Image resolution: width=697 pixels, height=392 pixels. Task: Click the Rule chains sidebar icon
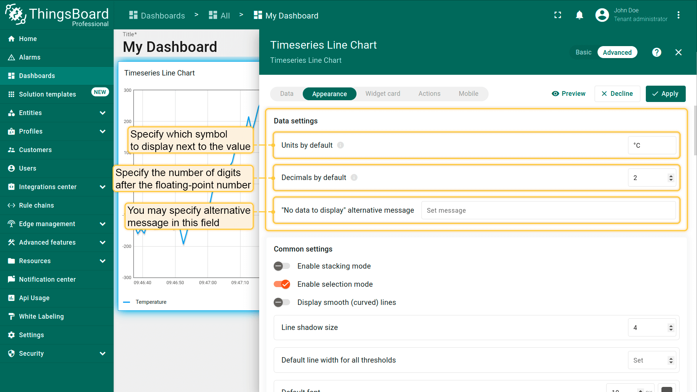click(x=11, y=205)
